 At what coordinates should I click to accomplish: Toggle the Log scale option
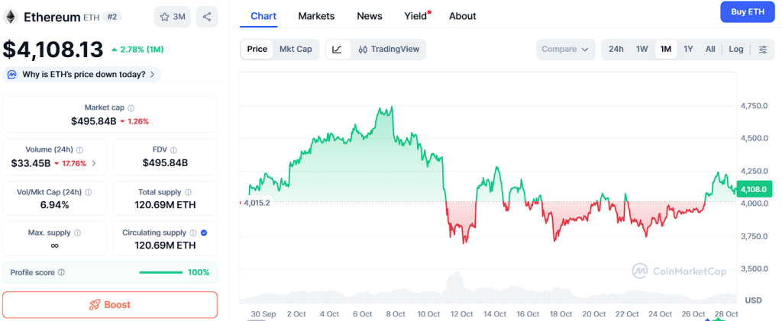coord(735,50)
